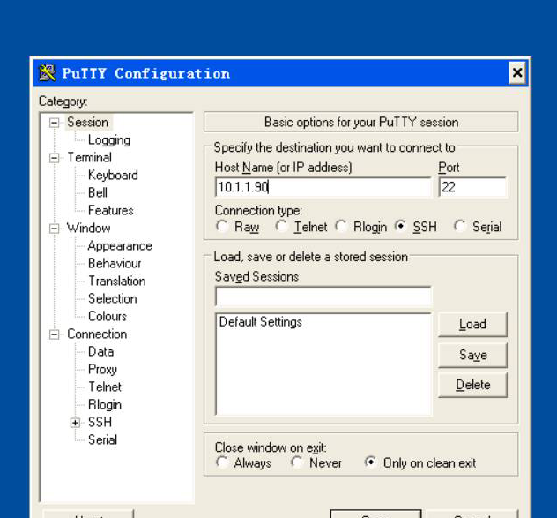Open the Session category
The width and height of the screenshot is (557, 518).
[x=88, y=123]
